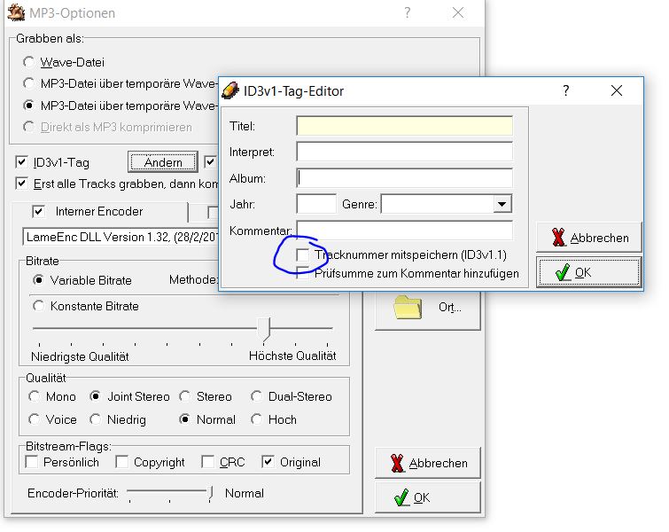Click help question mark in ID3v1-Tag-Editor
The image size is (669, 532).
565,90
